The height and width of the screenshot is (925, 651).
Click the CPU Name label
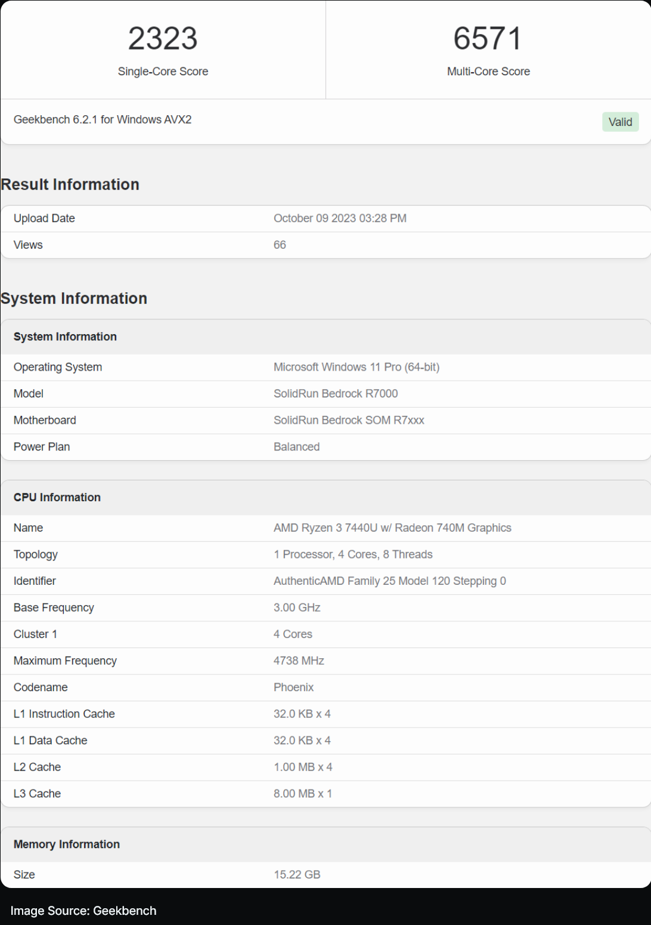[x=28, y=528]
